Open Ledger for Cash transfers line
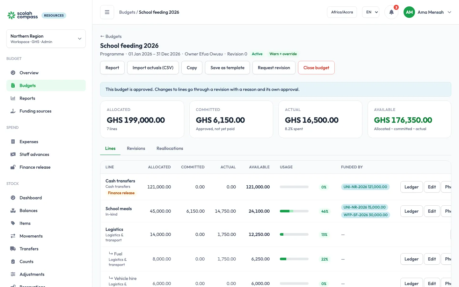The width and height of the screenshot is (459, 287). tap(412, 187)
